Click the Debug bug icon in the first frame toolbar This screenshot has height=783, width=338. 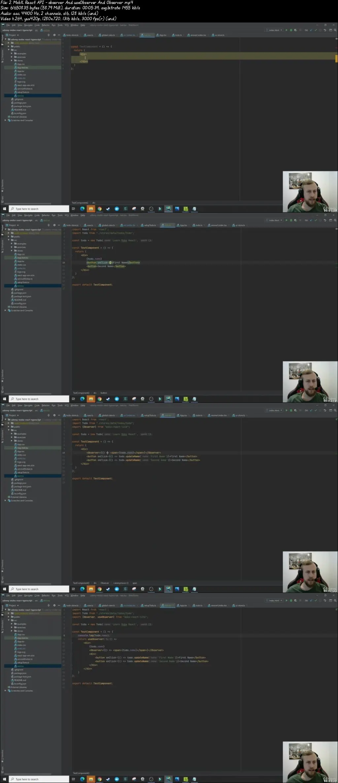tap(291, 30)
